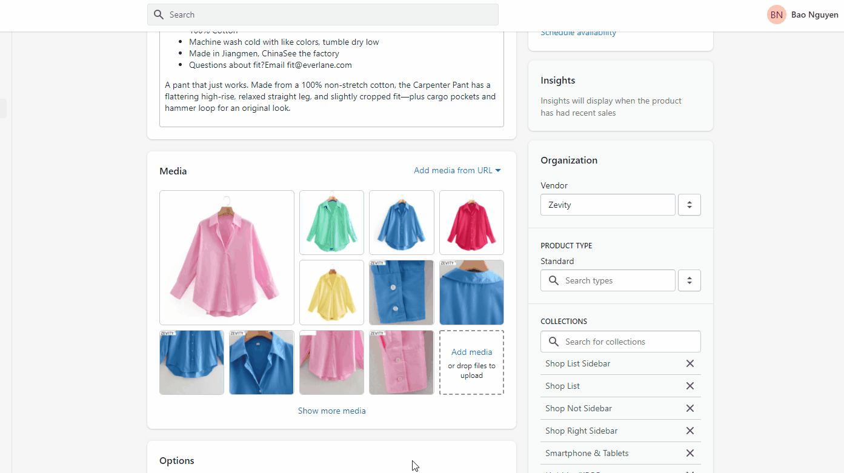Open the BN user avatar menu

776,15
